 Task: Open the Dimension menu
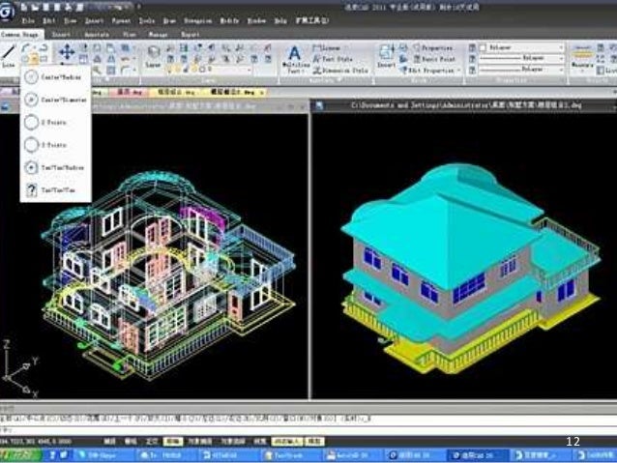198,20
